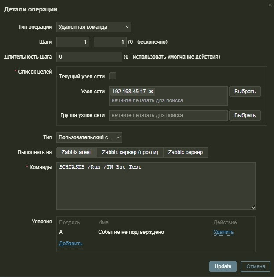Click Удалить link for condition A
The height and width of the screenshot is (277, 274).
223,232
